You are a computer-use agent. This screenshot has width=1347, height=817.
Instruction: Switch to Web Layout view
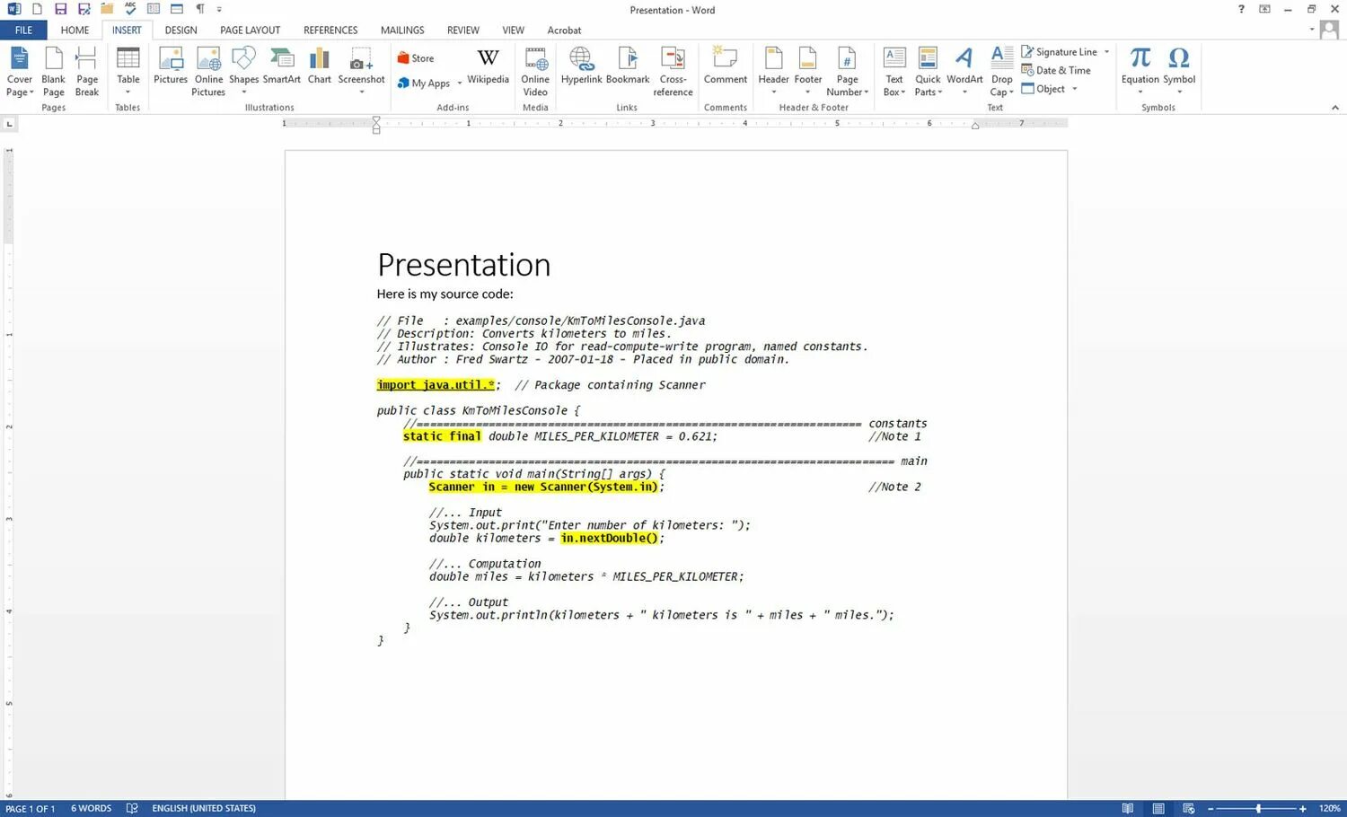pyautogui.click(x=1188, y=808)
